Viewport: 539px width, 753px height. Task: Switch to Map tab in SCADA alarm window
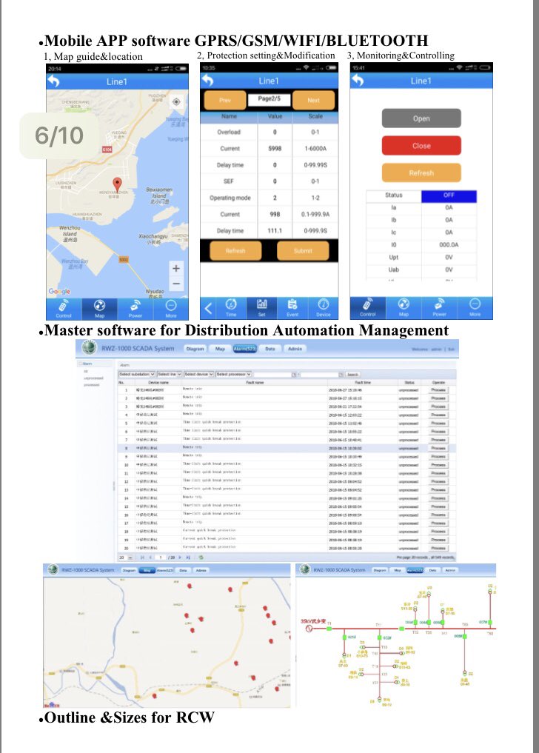coord(220,349)
